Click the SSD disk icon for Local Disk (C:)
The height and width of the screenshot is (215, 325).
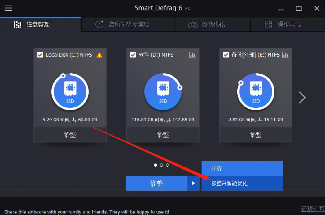70,92
